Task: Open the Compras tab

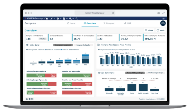Action: [109, 23]
